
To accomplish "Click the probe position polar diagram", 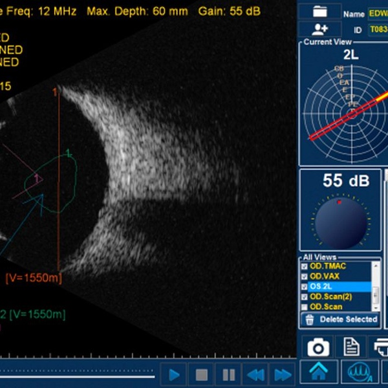I will pyautogui.click(x=347, y=114).
